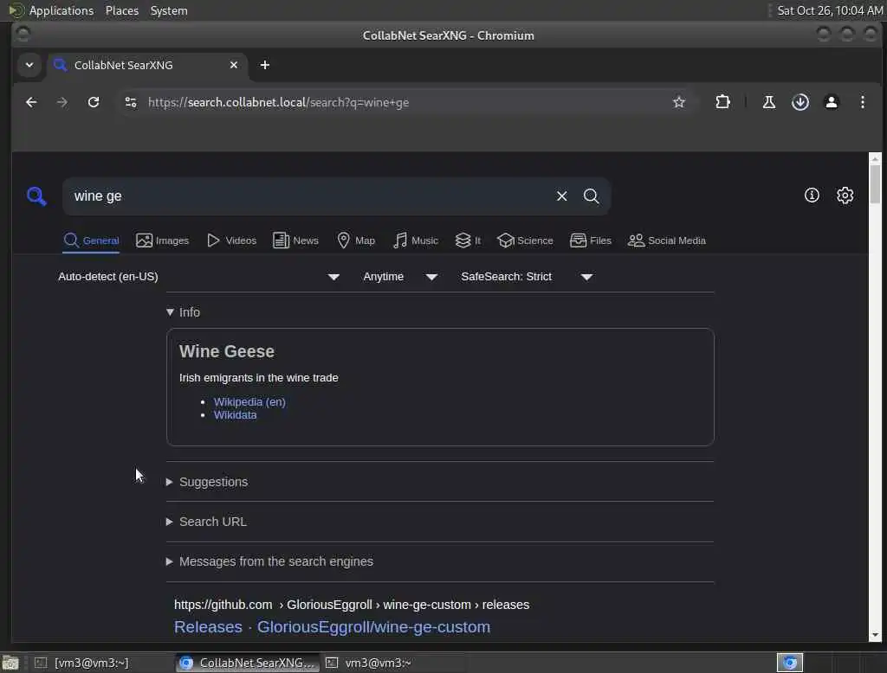
Task: Click the page vertical scrollbar thumb
Action: (875, 183)
